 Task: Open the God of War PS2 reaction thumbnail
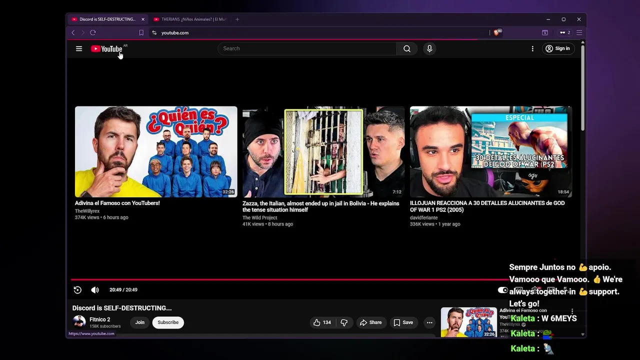(491, 151)
